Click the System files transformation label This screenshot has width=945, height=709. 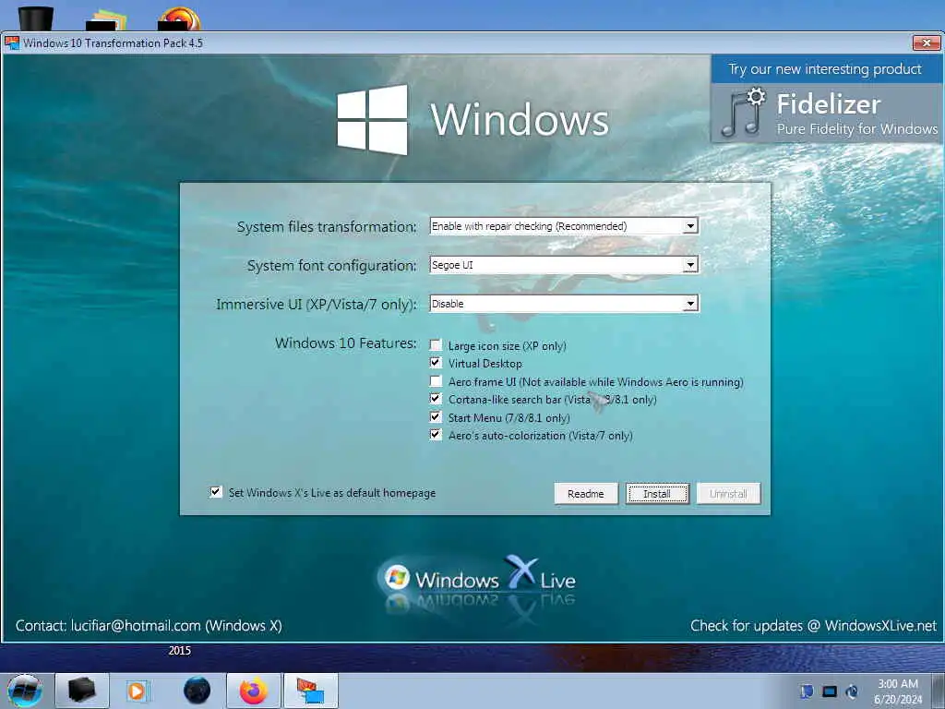pyautogui.click(x=327, y=227)
